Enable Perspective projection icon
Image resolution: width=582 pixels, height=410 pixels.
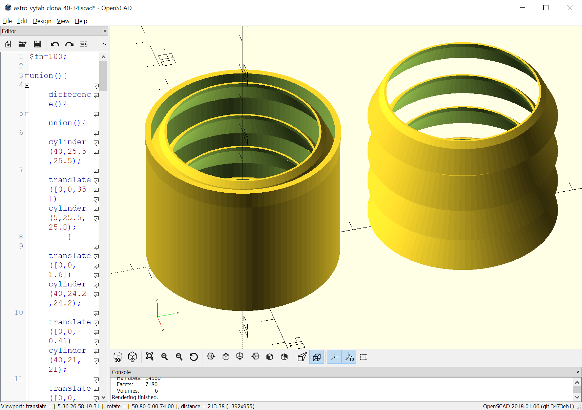pyautogui.click(x=302, y=357)
